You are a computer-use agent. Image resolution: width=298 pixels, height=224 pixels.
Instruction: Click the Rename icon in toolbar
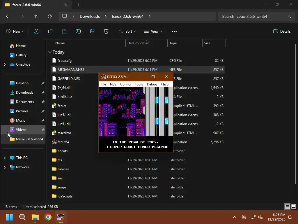pyautogui.click(x=78, y=32)
